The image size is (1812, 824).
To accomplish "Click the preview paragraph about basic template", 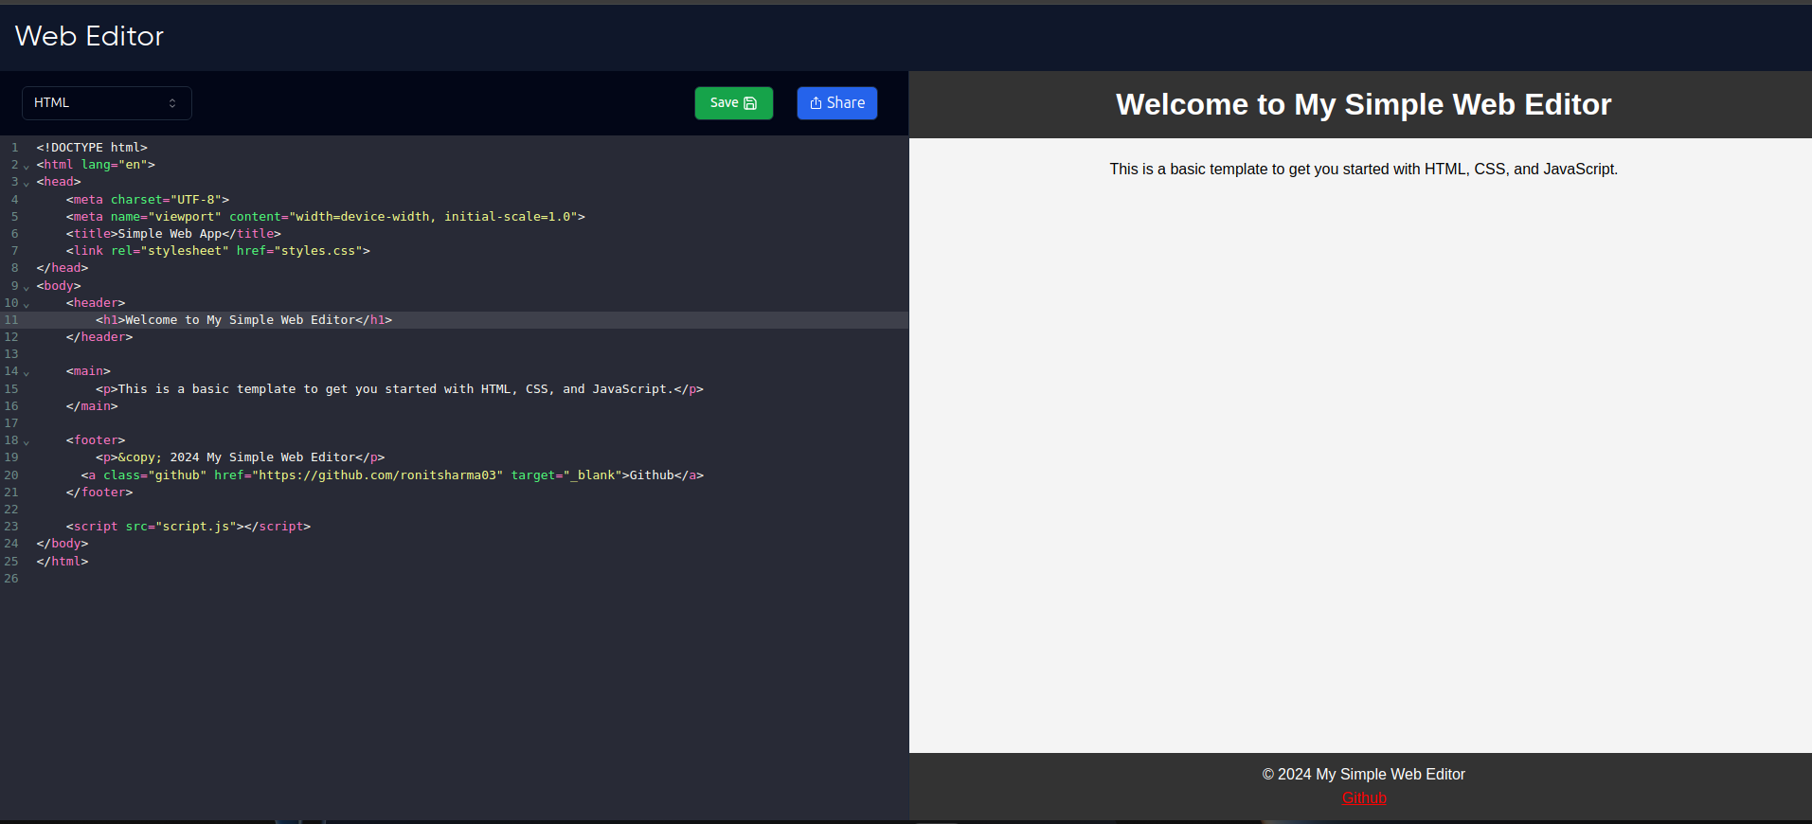I will pyautogui.click(x=1364, y=169).
